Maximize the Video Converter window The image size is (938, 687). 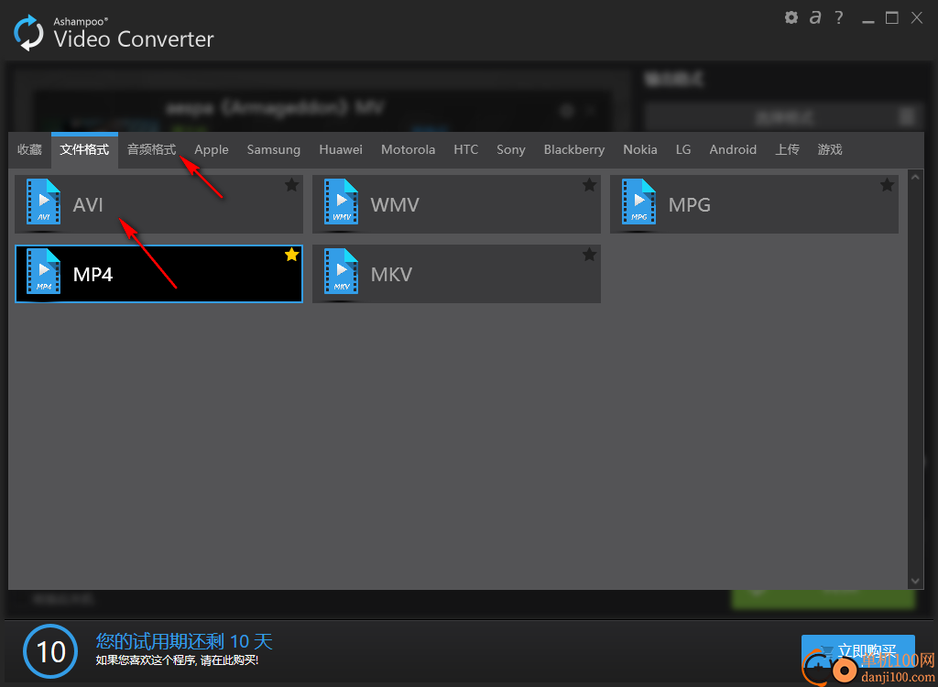click(892, 18)
